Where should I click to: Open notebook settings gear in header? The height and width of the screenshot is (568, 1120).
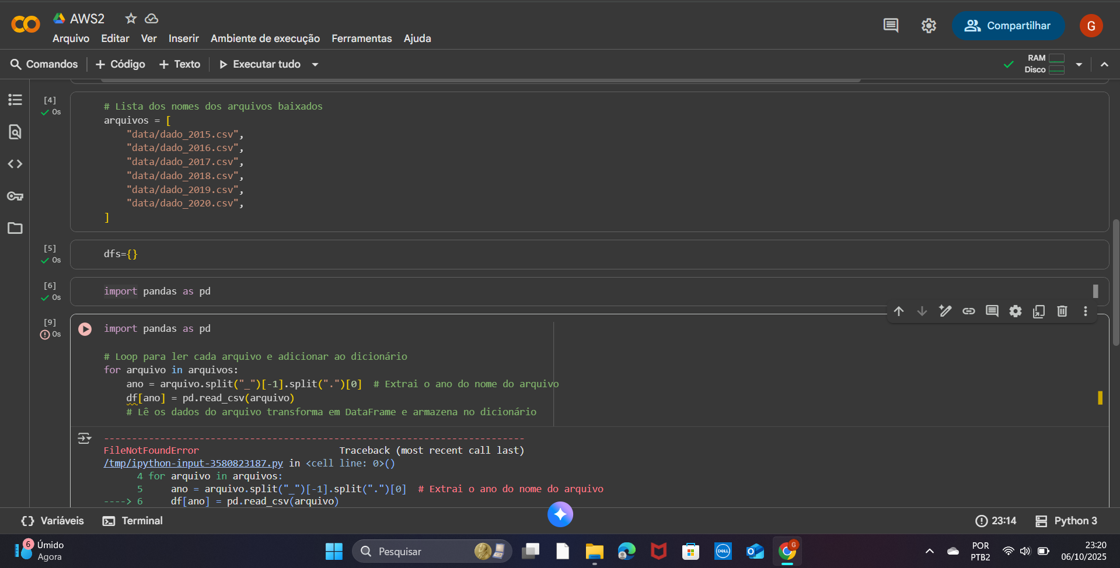tap(929, 26)
